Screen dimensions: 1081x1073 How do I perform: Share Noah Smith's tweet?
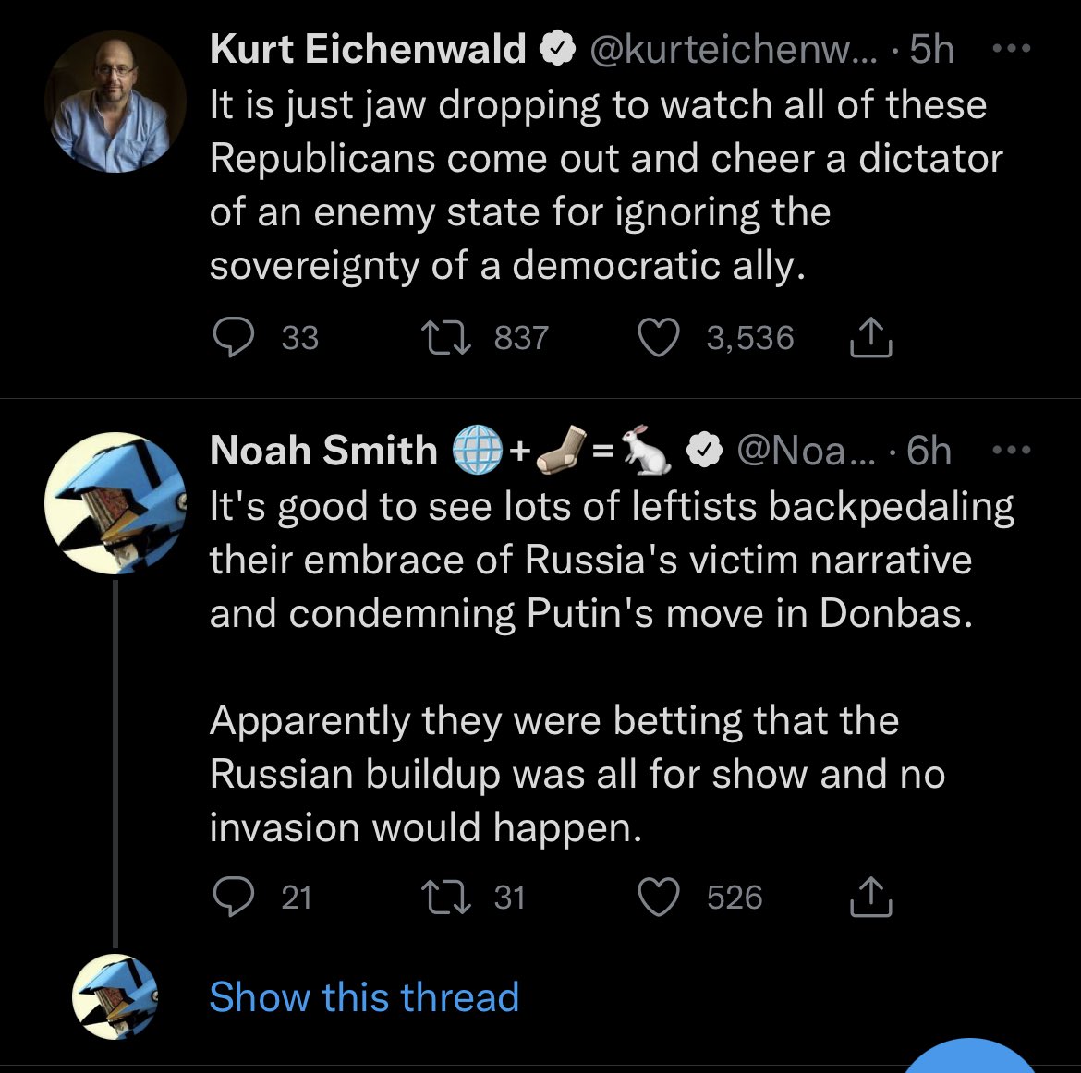870,897
